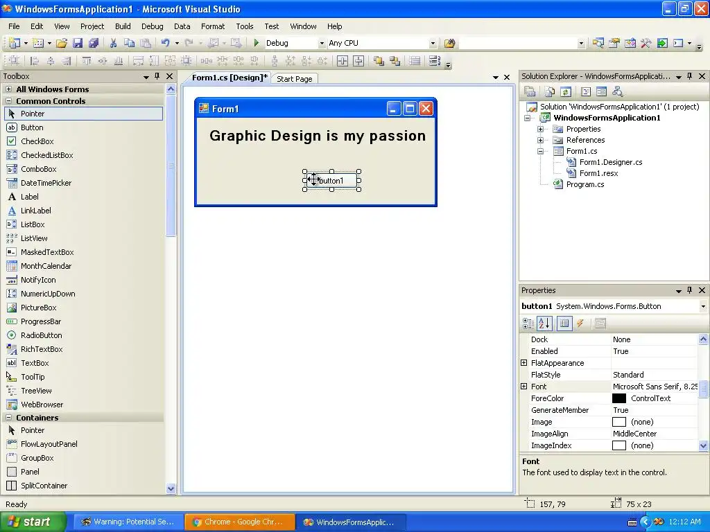This screenshot has height=532, width=710.
Task: Click Bring to Front layout icon
Action: point(379,61)
